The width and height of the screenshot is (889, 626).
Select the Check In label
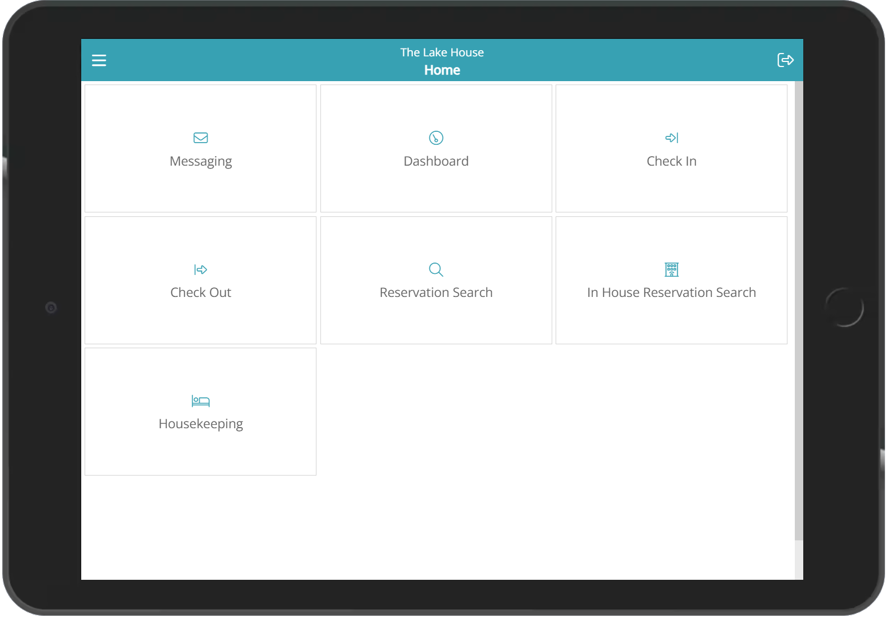pyautogui.click(x=671, y=161)
